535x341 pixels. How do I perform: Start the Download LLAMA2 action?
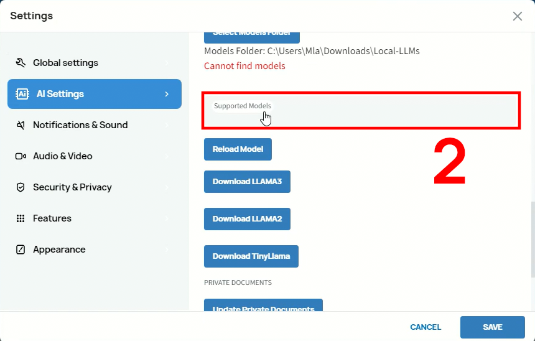(x=247, y=219)
